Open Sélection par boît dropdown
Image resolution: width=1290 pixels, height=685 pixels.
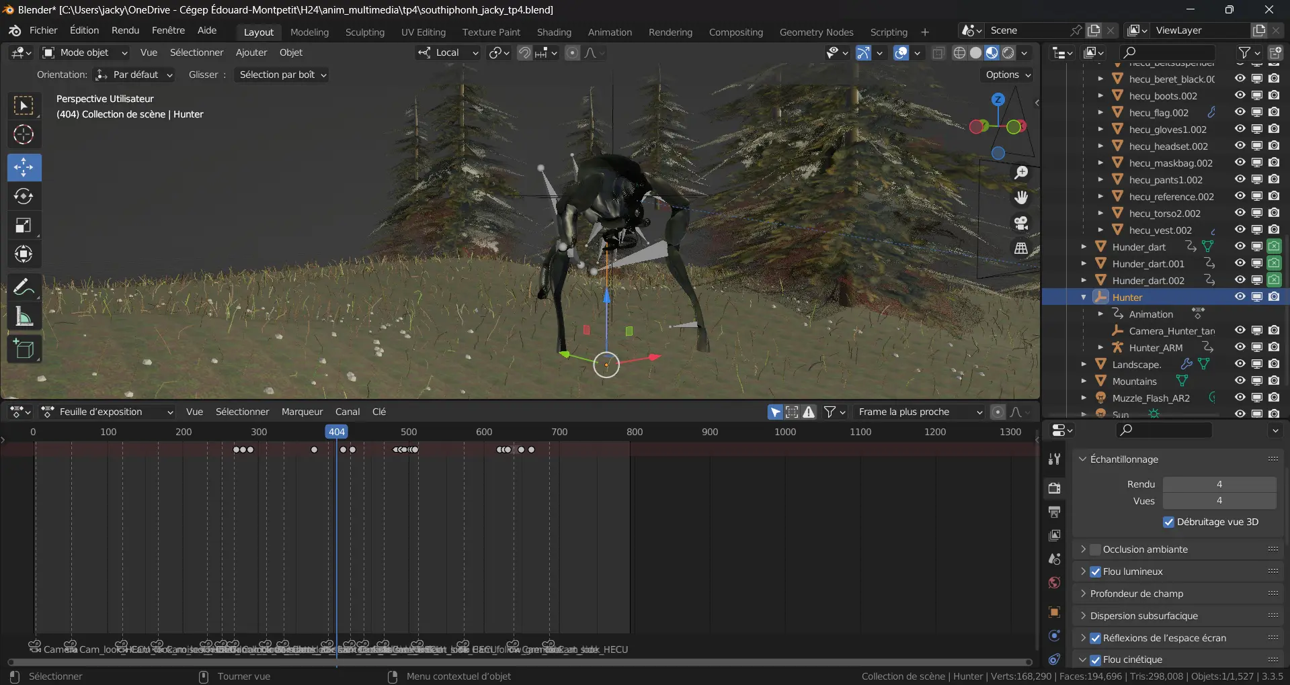[x=282, y=75]
